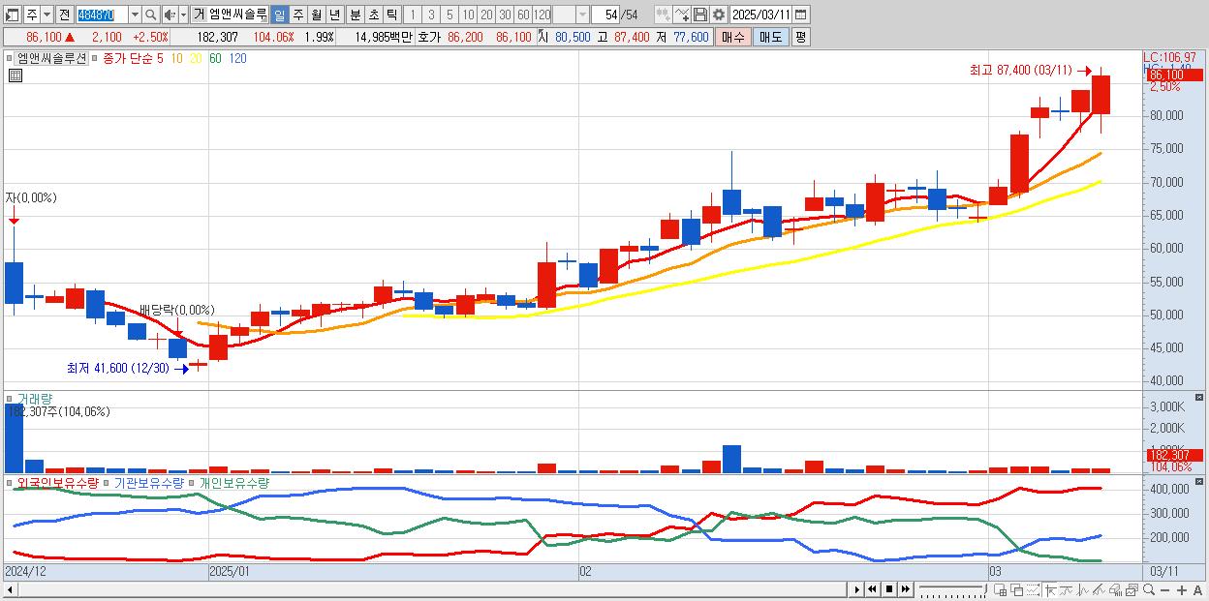
Task: Click the scroll-left arrow at bottom-left
Action: 10,589
